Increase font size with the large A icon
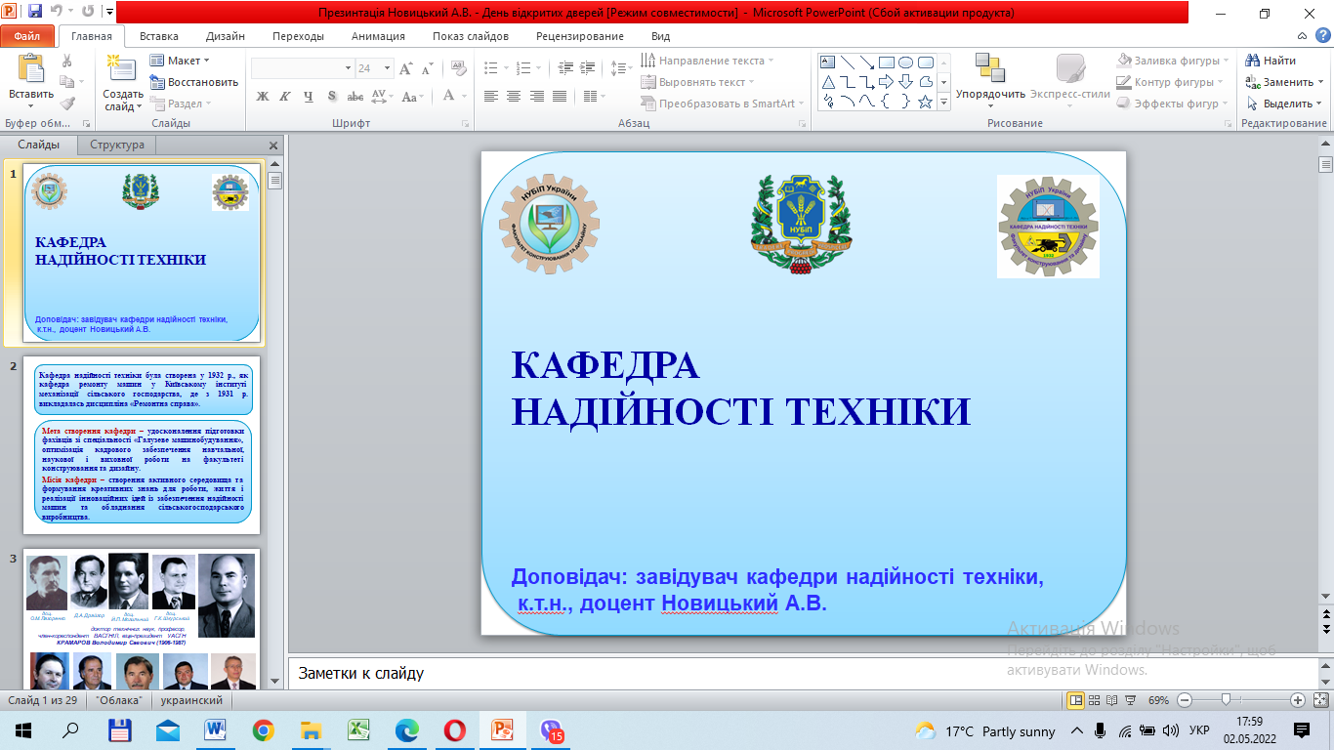The height and width of the screenshot is (750, 1334). click(405, 68)
